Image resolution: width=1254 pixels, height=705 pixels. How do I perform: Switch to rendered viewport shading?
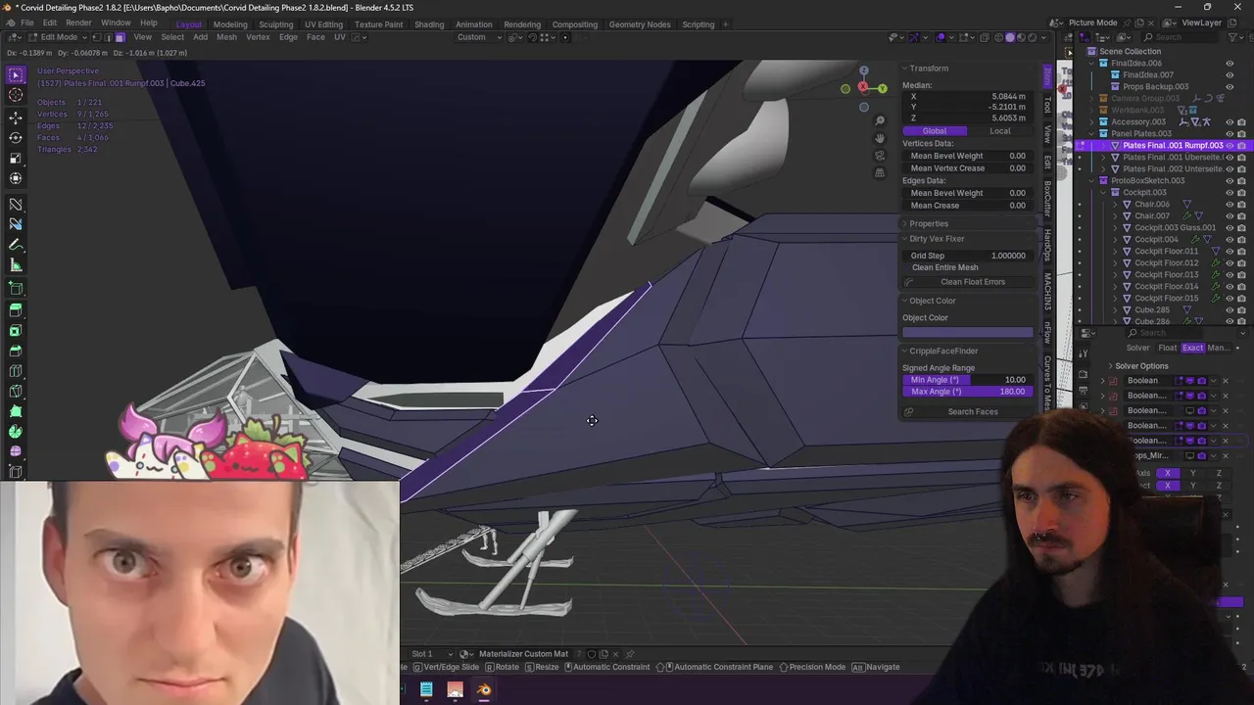click(x=1032, y=37)
